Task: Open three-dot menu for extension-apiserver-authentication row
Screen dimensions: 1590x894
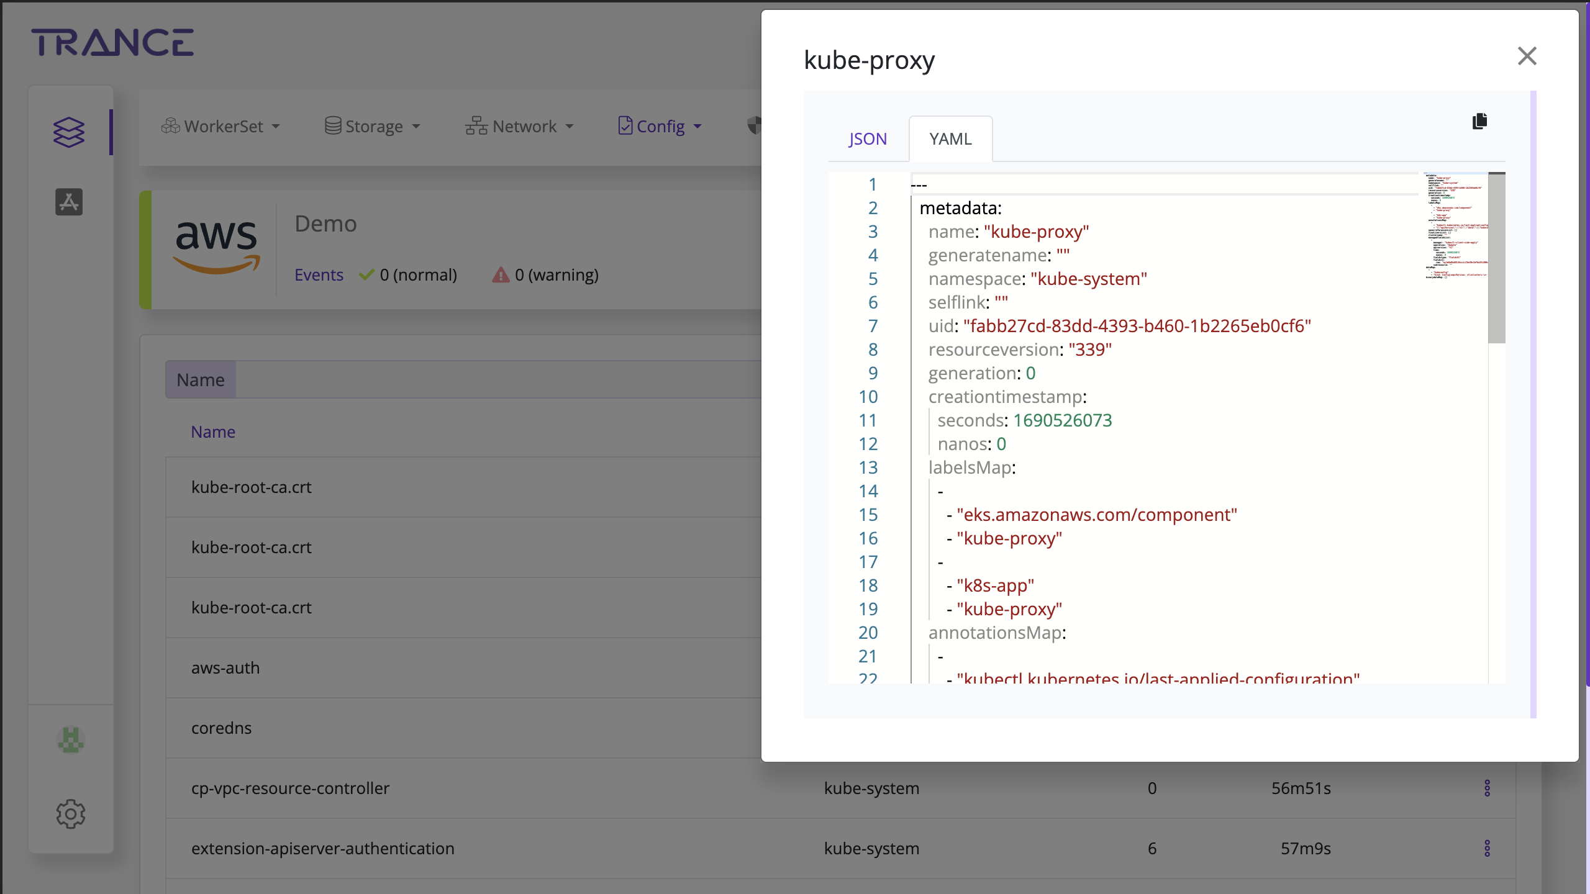Action: pyautogui.click(x=1487, y=848)
